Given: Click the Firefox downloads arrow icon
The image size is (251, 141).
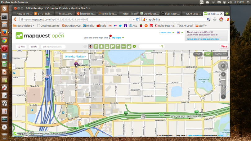Looking at the screenshot, I should [x=214, y=19].
